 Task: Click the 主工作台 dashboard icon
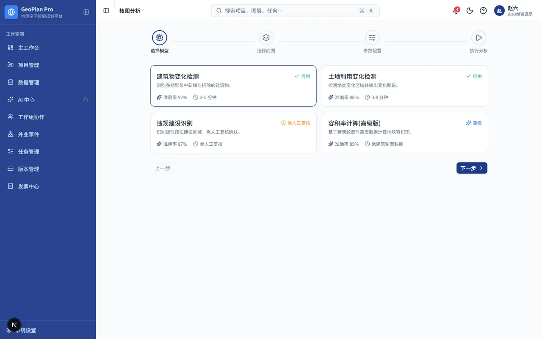coord(11,47)
